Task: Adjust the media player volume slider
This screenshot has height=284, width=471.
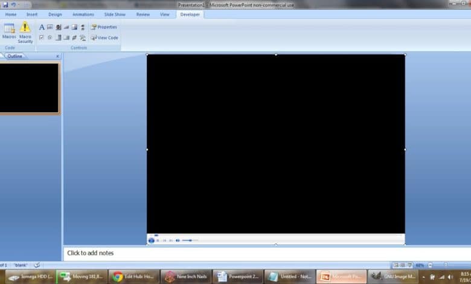Action: click(190, 240)
